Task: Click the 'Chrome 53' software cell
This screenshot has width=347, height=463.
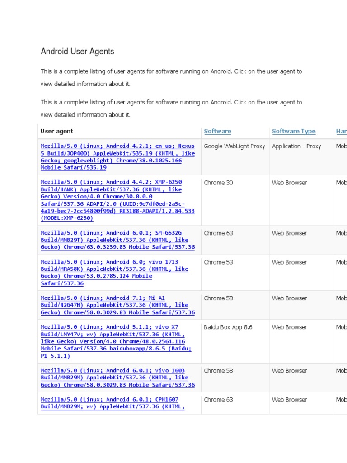Action: [218, 262]
